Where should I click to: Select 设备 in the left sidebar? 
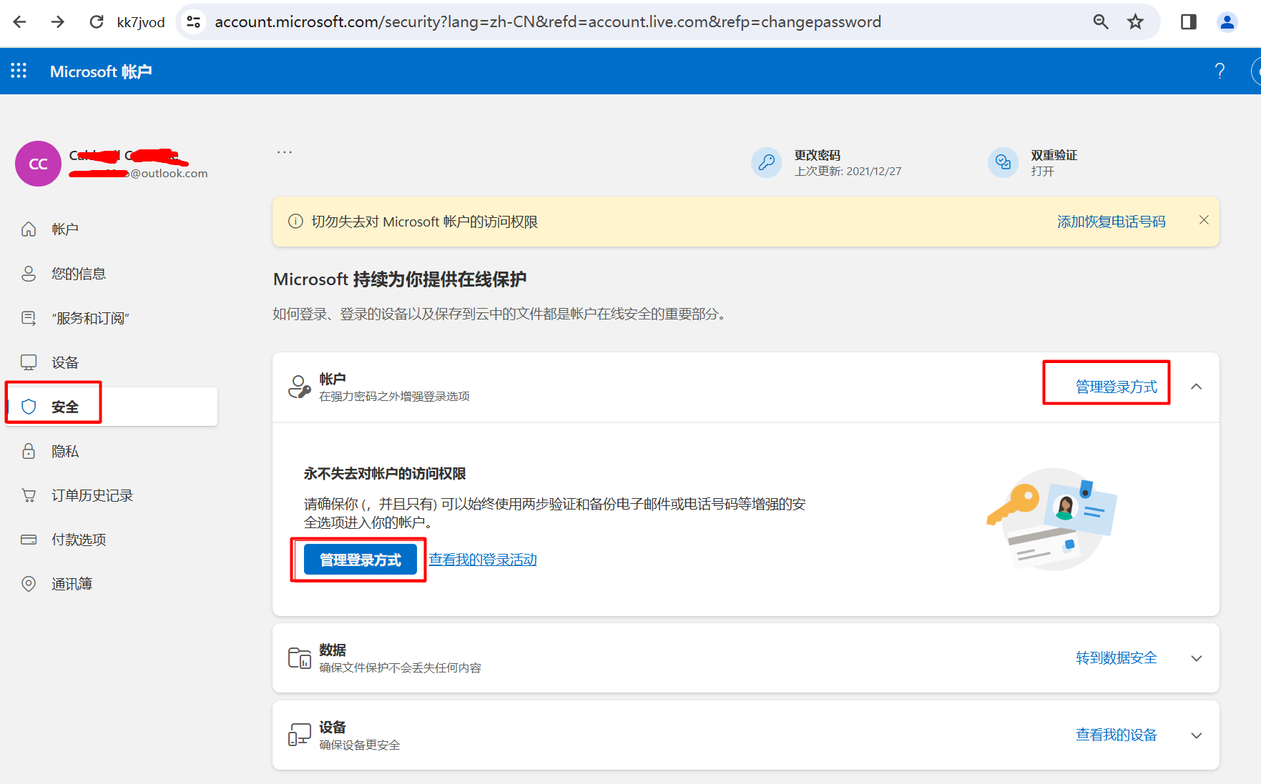(65, 362)
